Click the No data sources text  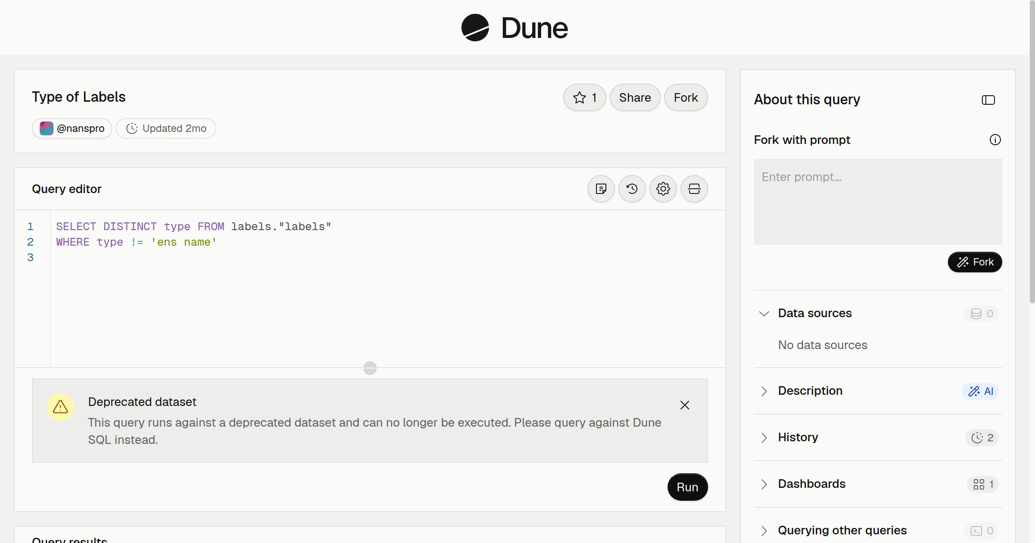[822, 345]
